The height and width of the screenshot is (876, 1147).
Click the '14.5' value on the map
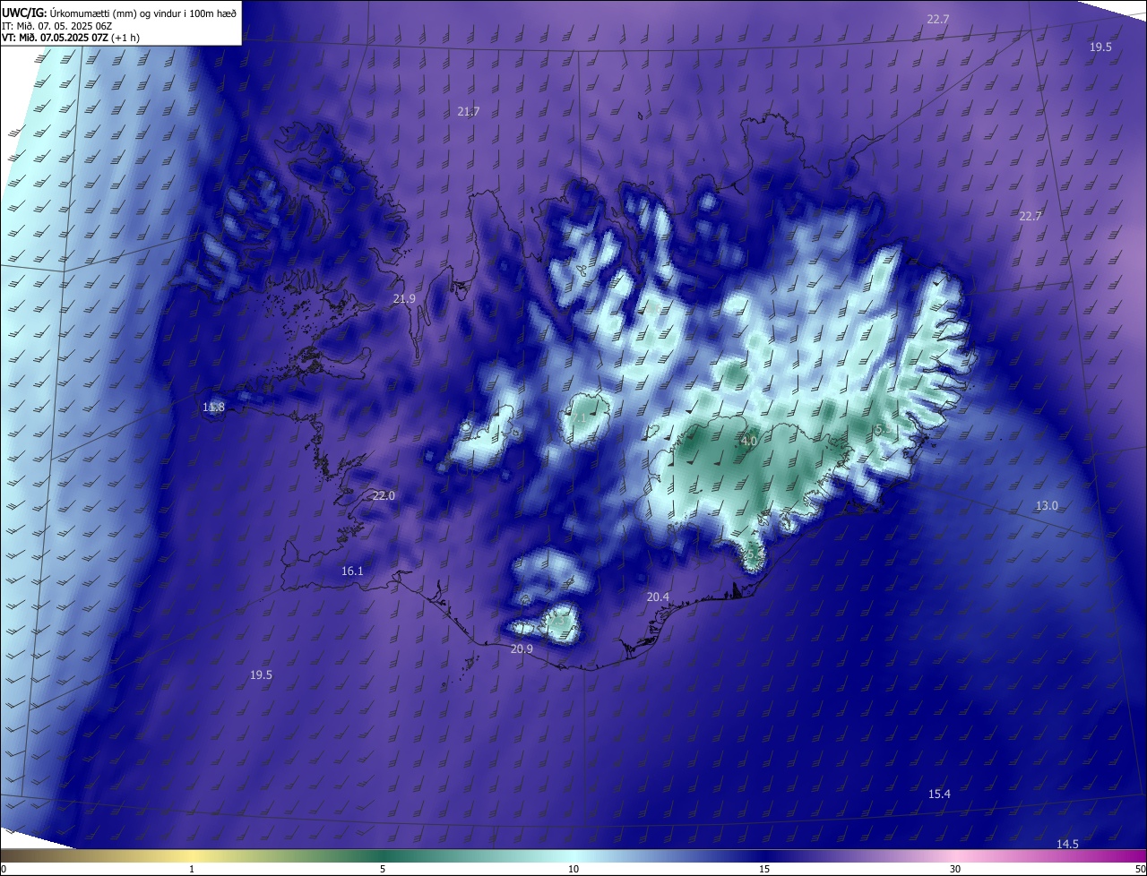pos(1067,845)
